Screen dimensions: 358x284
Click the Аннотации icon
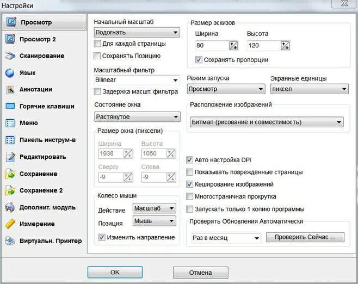point(10,89)
